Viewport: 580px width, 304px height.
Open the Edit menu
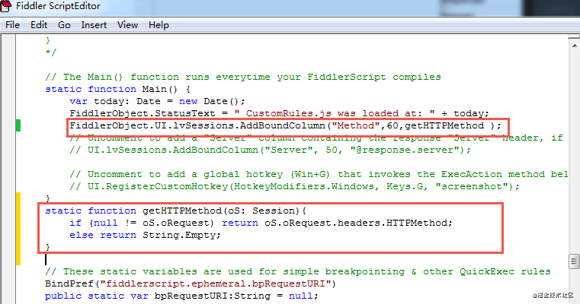[39, 25]
